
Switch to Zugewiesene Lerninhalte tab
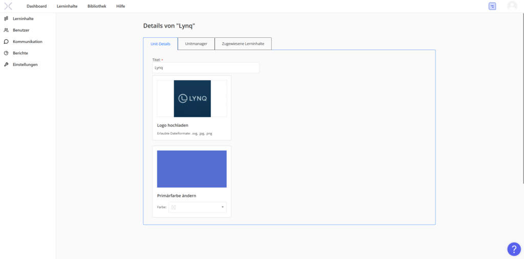[x=243, y=44]
